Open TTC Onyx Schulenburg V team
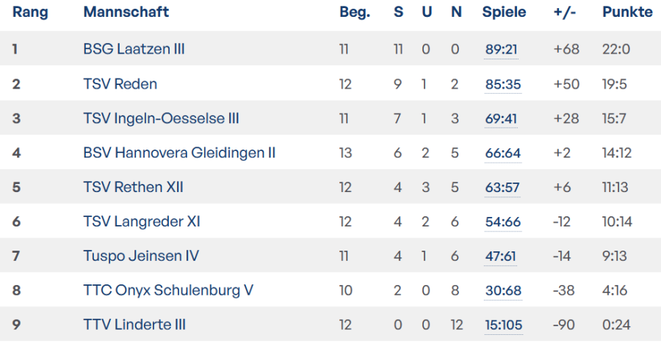This screenshot has width=661, height=343. (168, 291)
